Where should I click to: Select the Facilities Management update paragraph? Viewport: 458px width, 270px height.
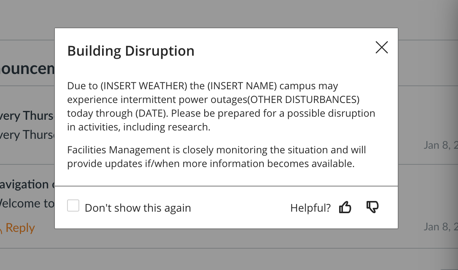pyautogui.click(x=216, y=157)
